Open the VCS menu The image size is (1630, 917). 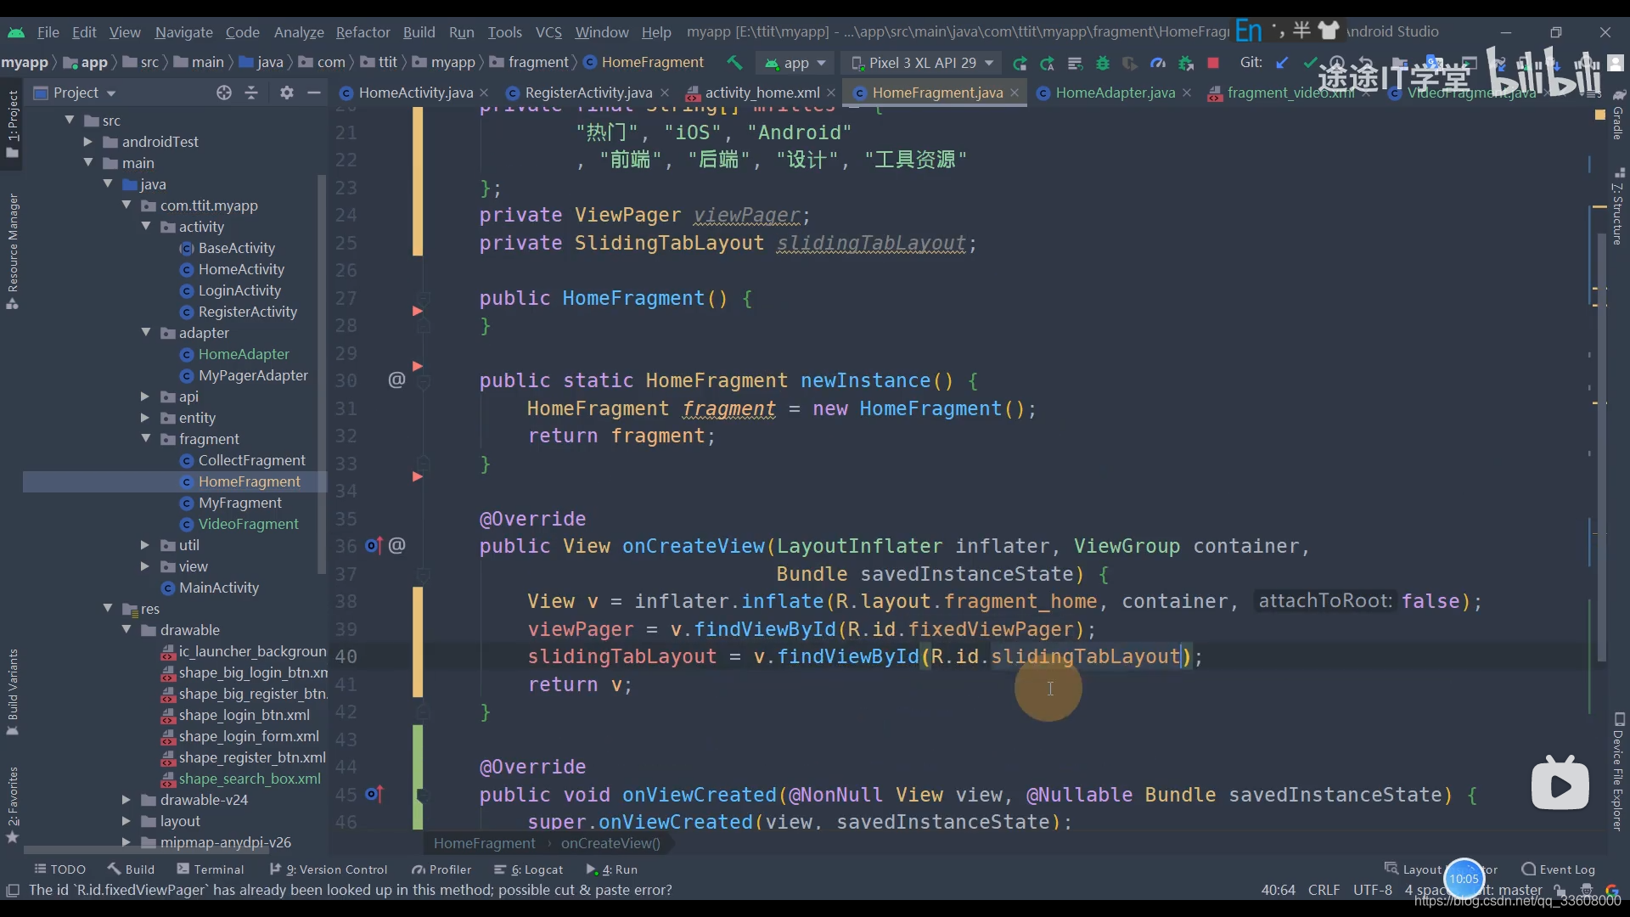[x=548, y=31]
